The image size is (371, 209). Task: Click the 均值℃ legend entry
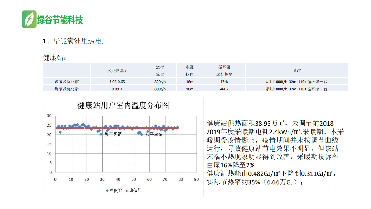134,191
